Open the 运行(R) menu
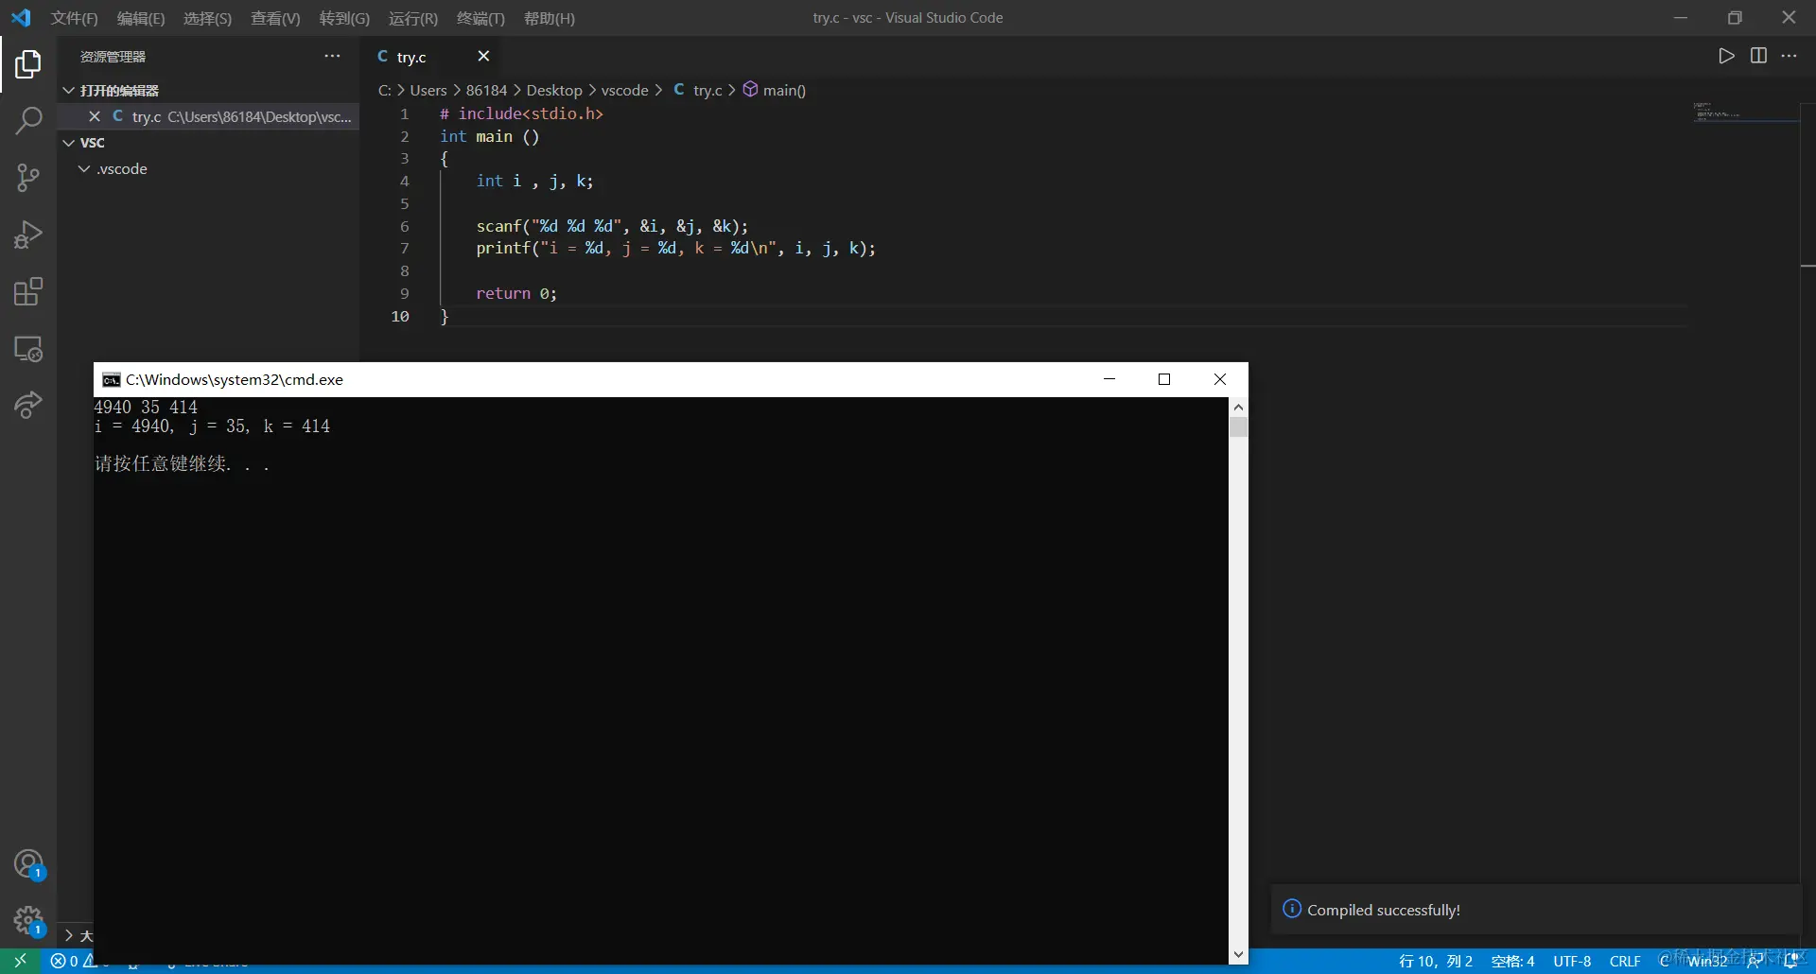Viewport: 1816px width, 974px height. 412,18
